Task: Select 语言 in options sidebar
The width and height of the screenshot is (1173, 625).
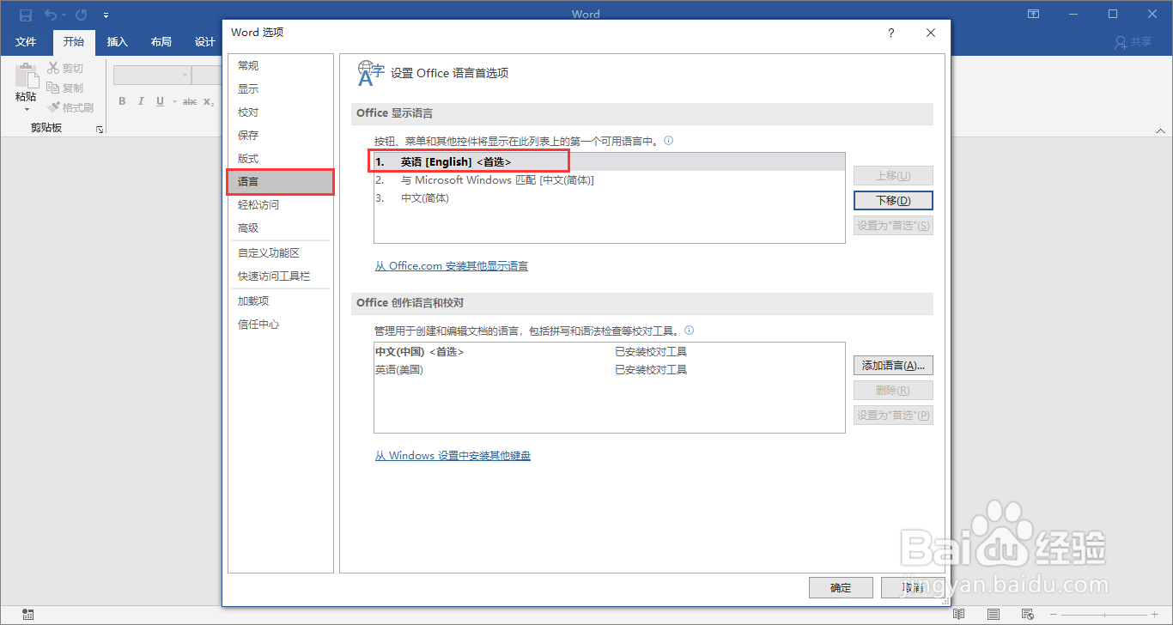Action: pos(280,182)
